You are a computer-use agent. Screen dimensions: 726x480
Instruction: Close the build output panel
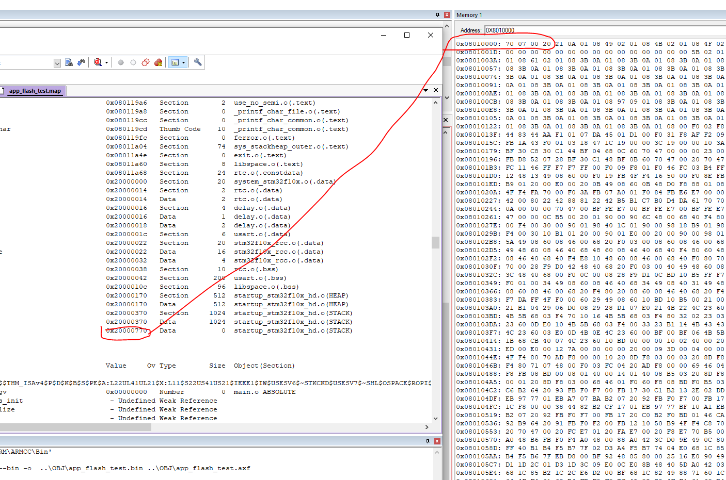[437, 441]
